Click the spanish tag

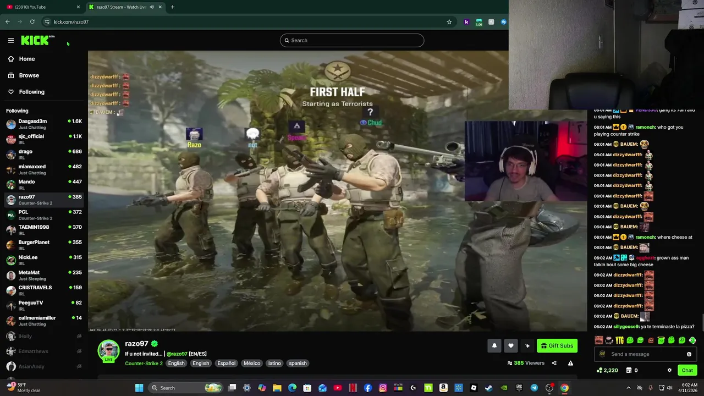[298, 363]
